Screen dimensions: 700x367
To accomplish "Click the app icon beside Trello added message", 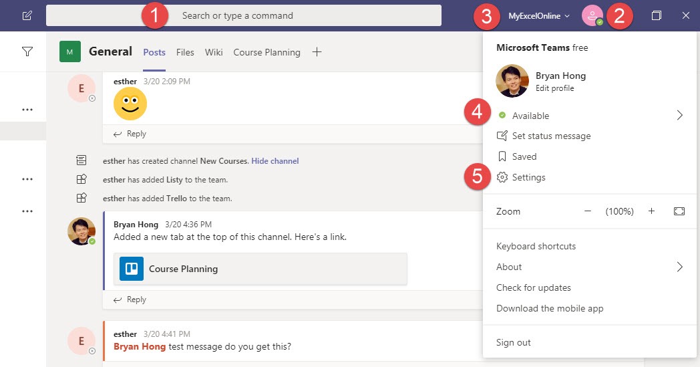I will click(x=81, y=198).
